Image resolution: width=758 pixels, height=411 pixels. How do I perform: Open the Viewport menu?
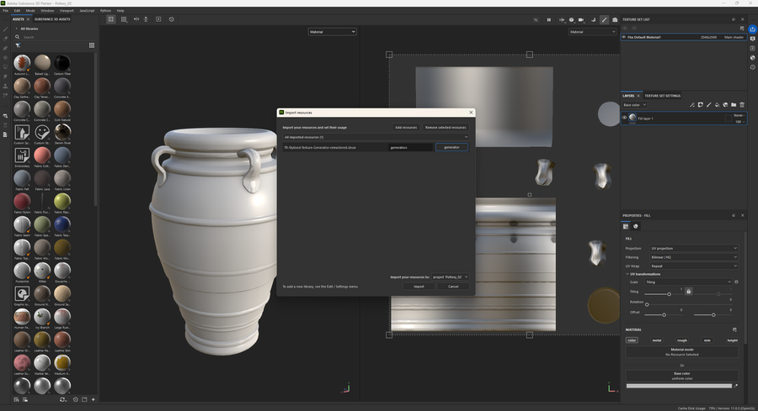click(67, 11)
